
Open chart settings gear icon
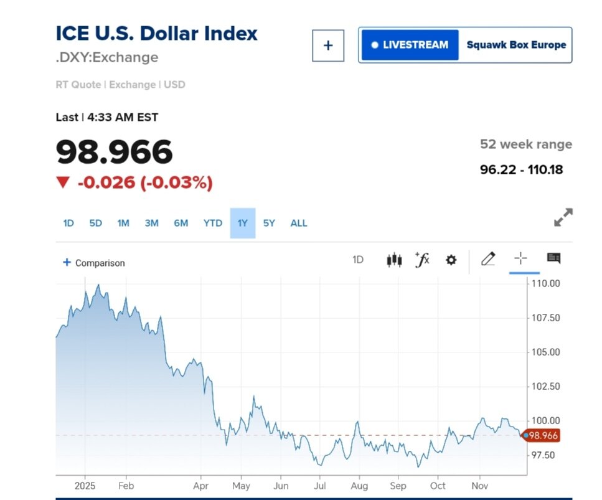coord(451,260)
